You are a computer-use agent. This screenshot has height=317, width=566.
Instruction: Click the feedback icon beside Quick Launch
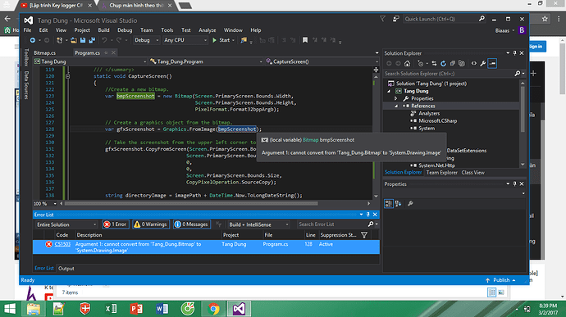pyautogui.click(x=396, y=19)
